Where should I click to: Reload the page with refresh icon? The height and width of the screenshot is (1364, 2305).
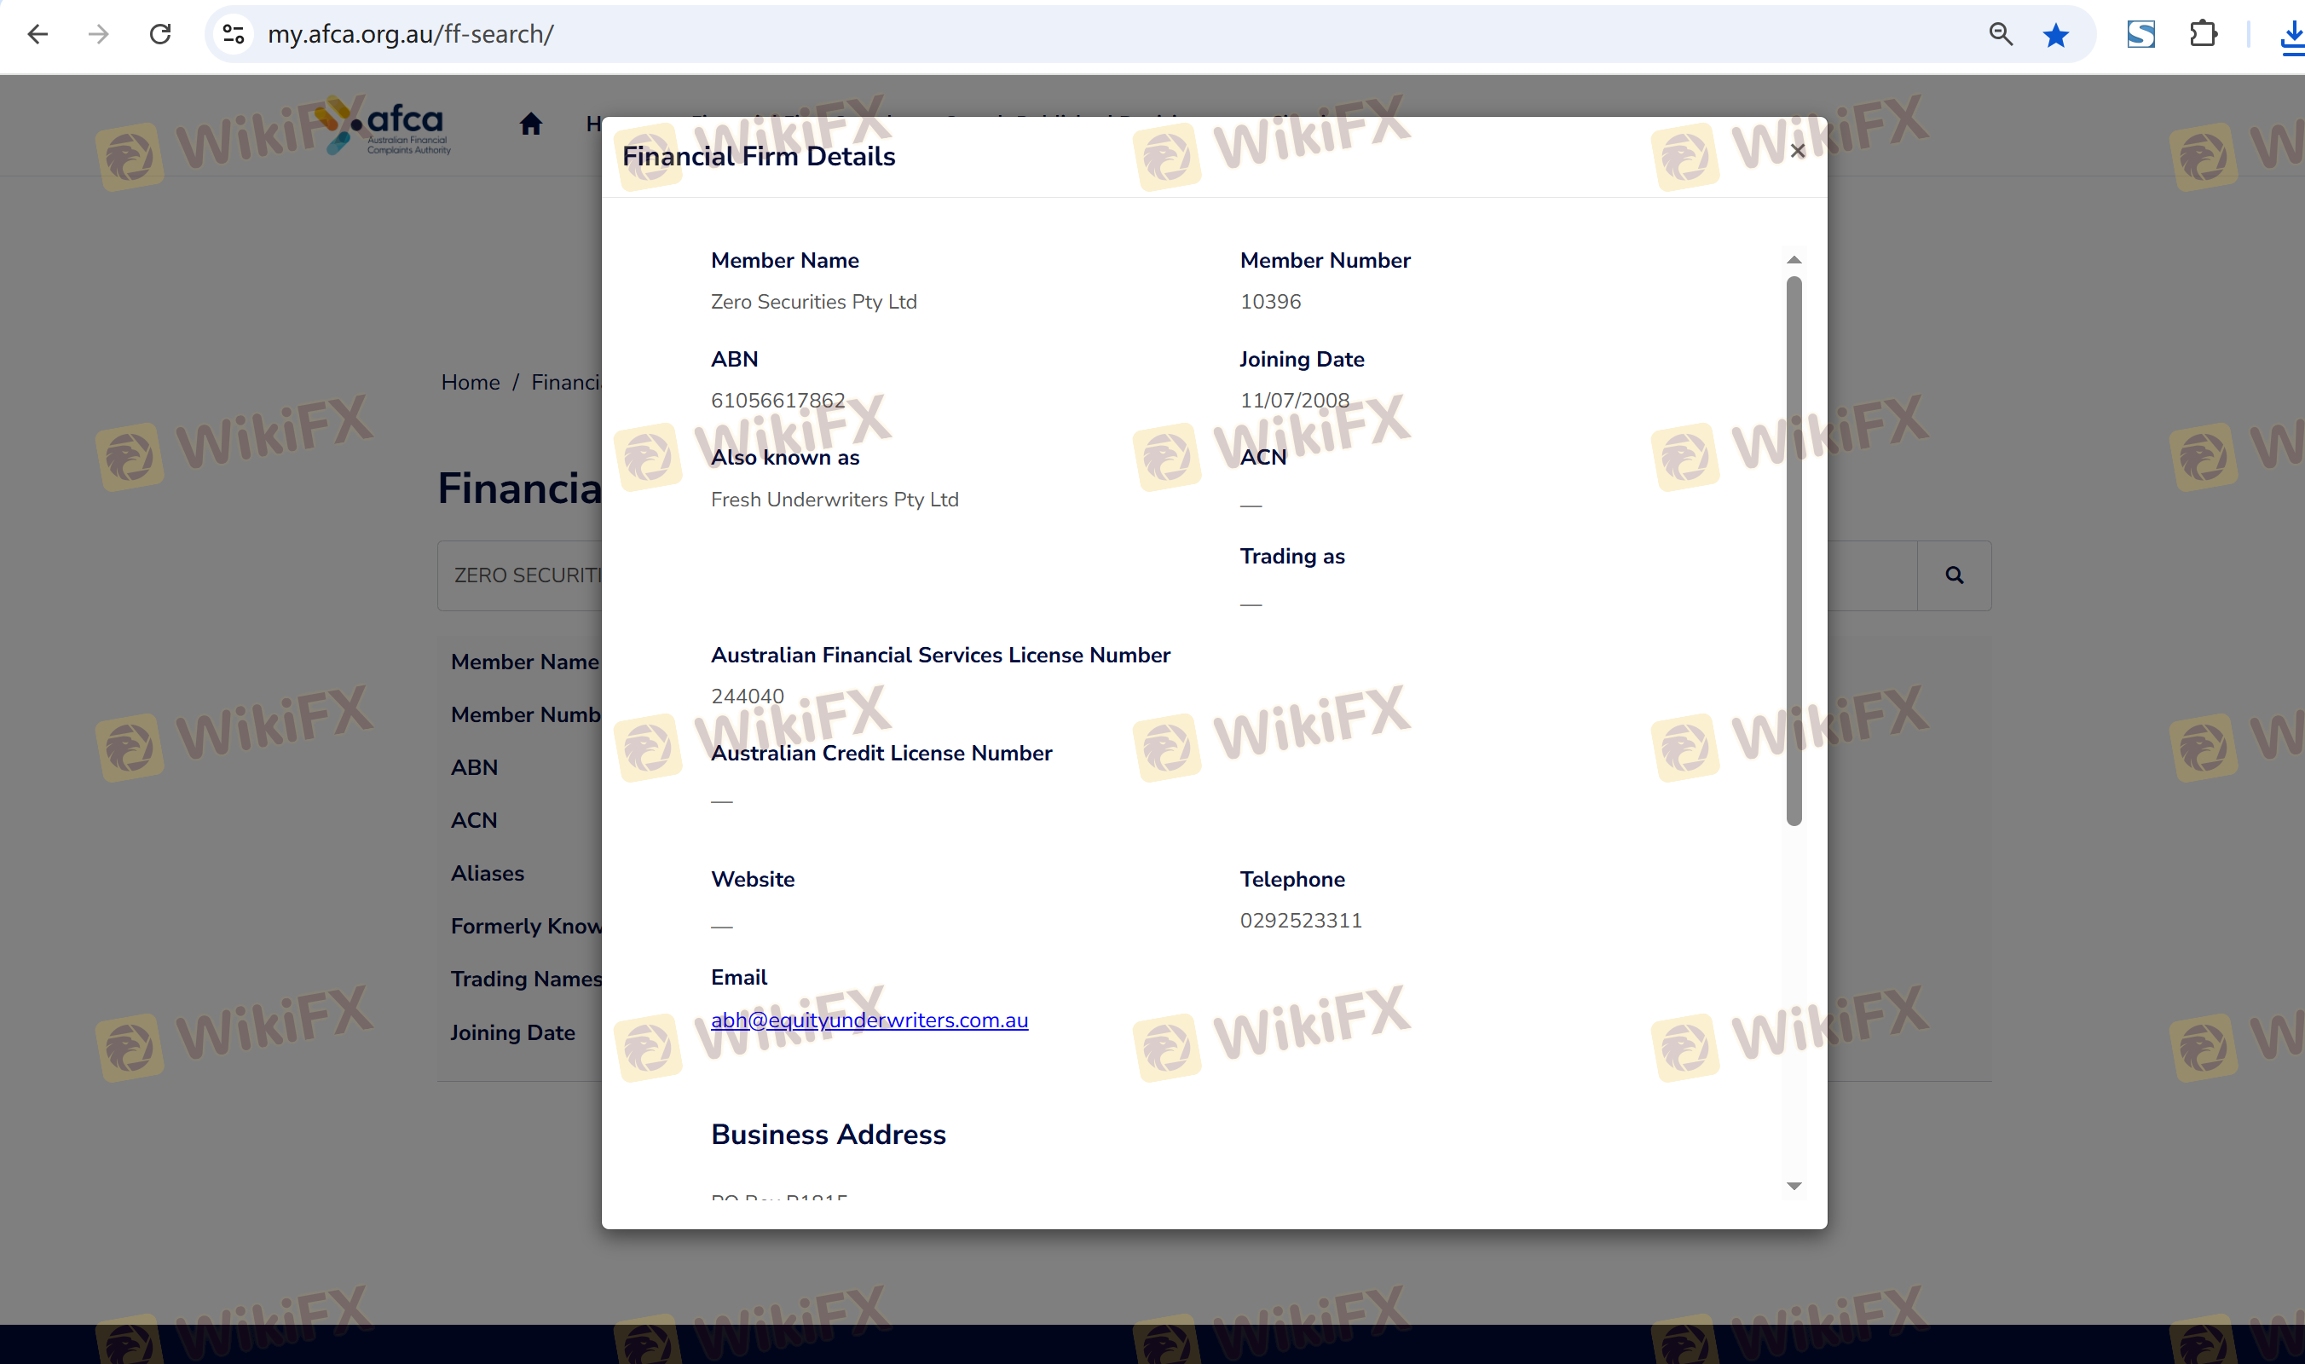tap(161, 34)
